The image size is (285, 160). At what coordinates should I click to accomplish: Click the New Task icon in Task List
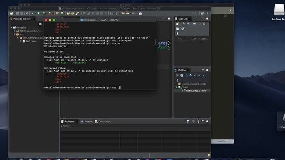tap(177, 24)
